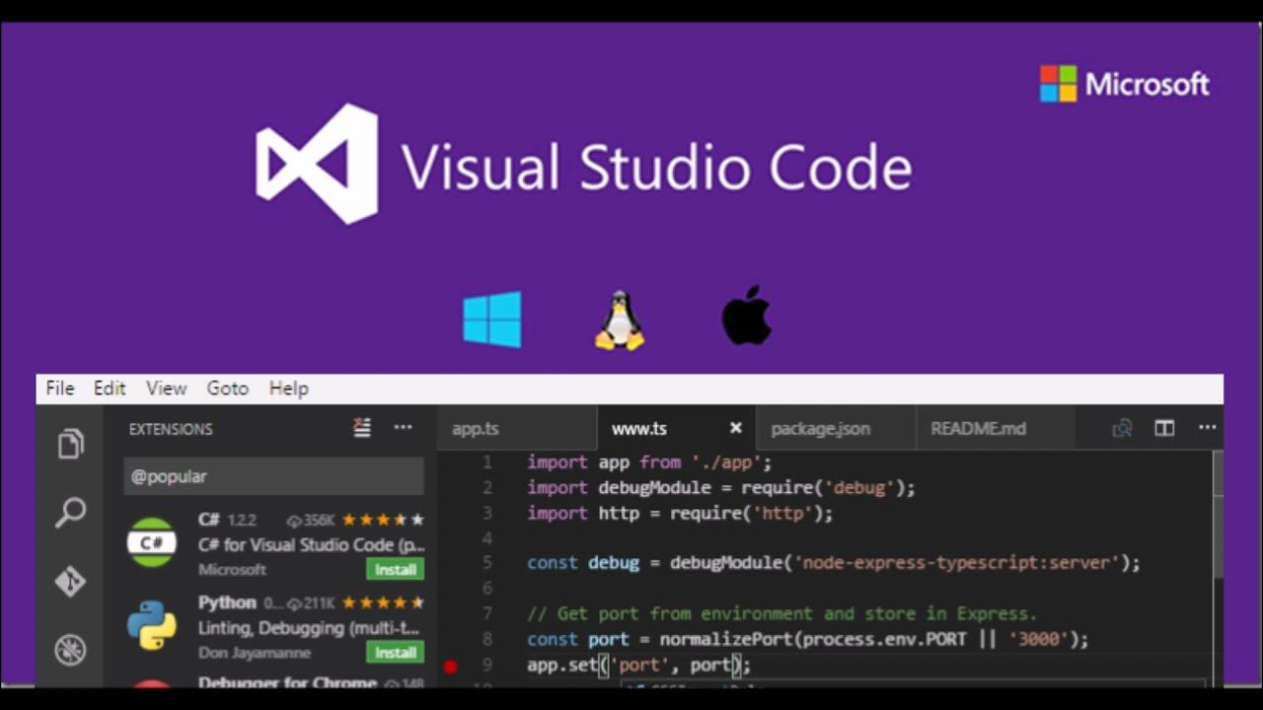This screenshot has height=710, width=1263.
Task: Open editor more actions ellipsis
Action: 1207,428
